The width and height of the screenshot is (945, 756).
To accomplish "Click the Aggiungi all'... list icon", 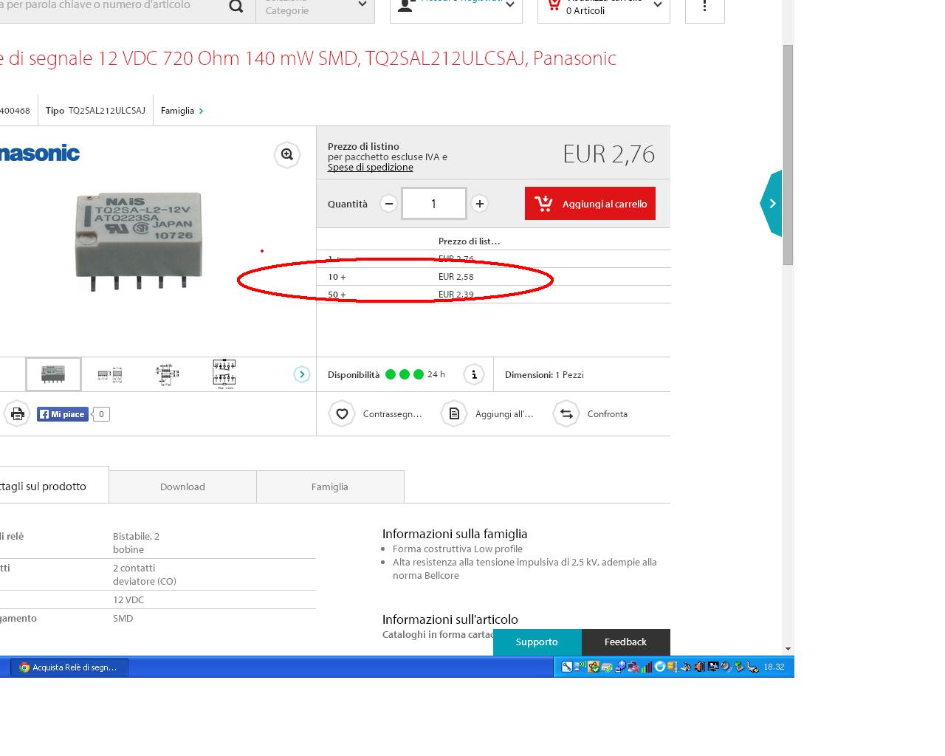I will pos(454,414).
